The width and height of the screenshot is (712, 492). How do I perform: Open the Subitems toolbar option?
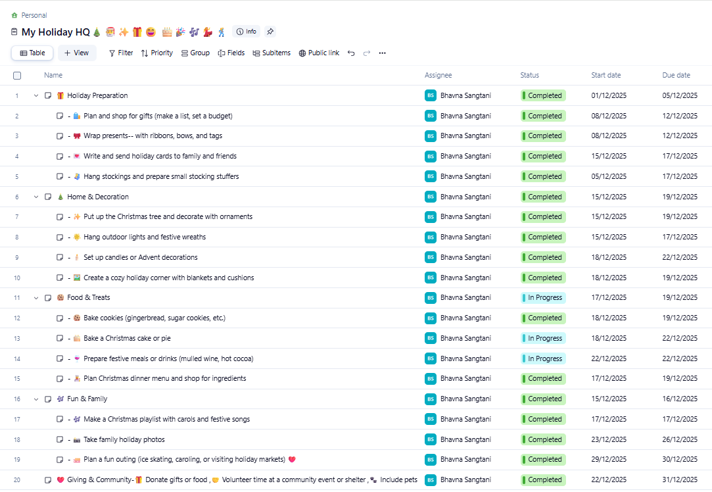click(272, 53)
